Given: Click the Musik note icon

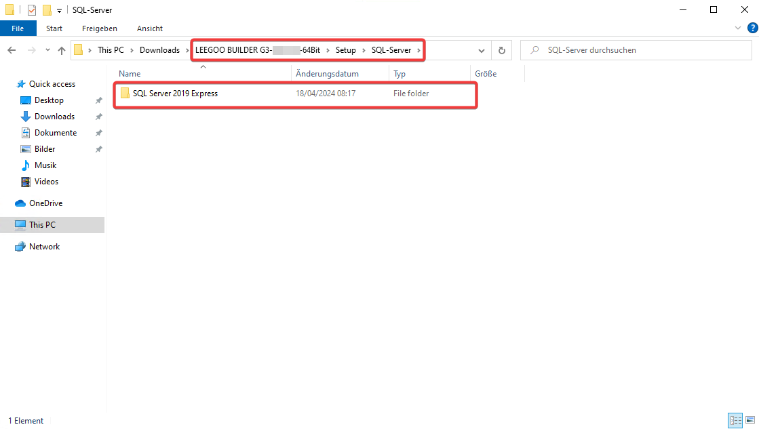Looking at the screenshot, I should pyautogui.click(x=26, y=165).
